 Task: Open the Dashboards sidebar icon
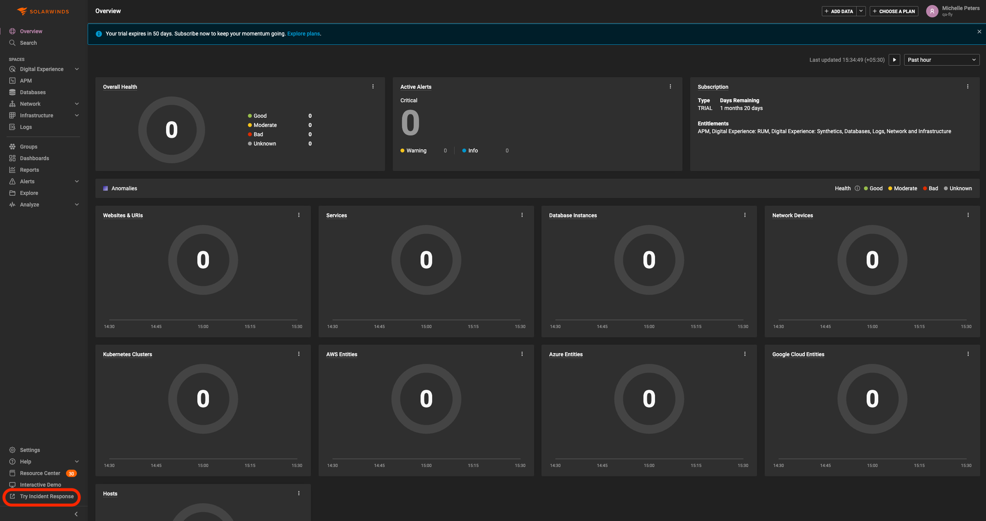point(12,158)
